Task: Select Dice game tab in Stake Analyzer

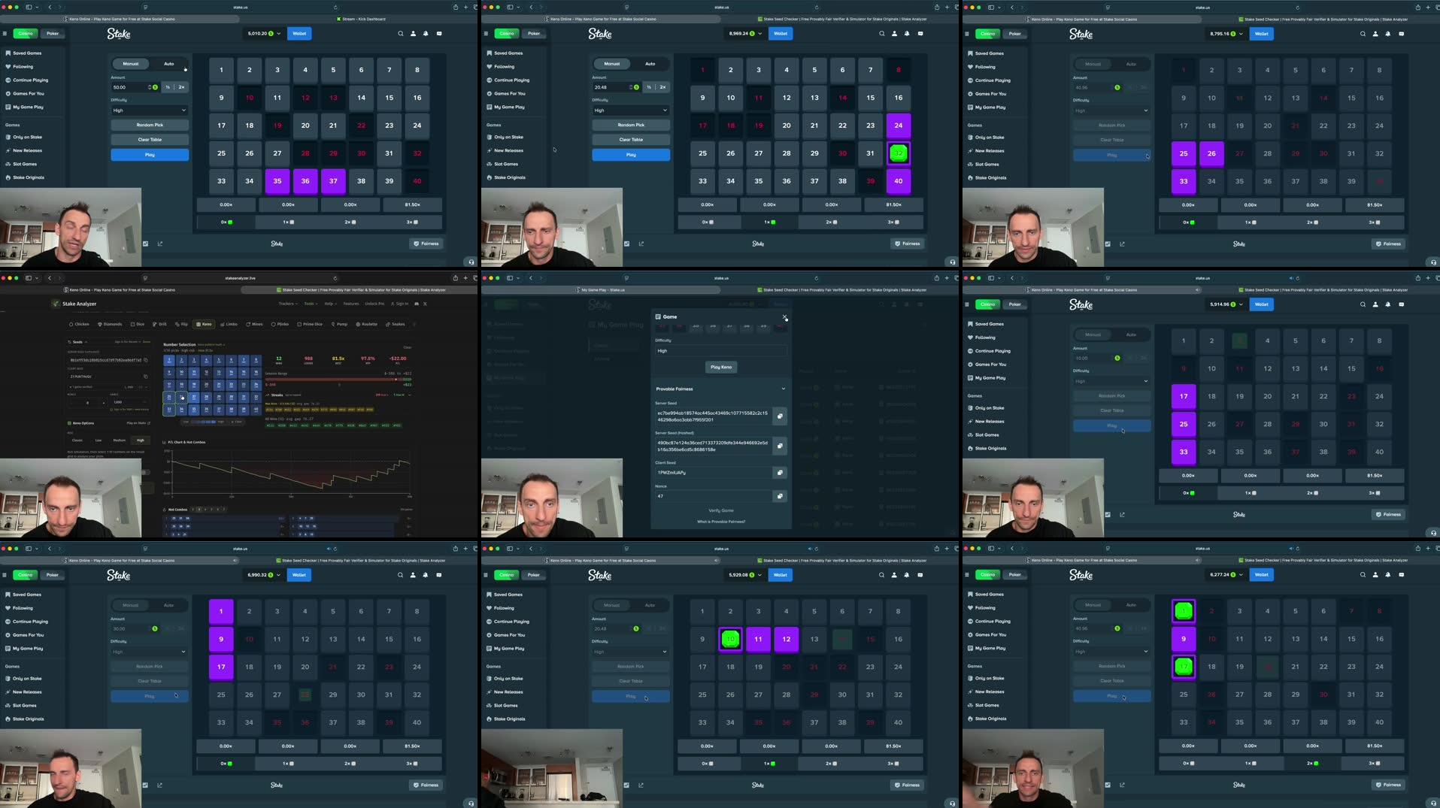Action: click(137, 324)
